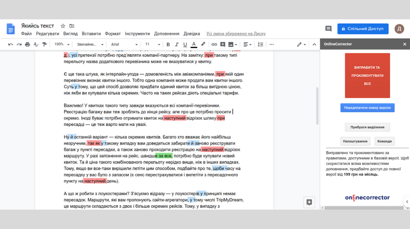Image resolution: width=410 pixels, height=229 pixels.
Task: Click the green highlighted phrase за все
Action: tap(164, 156)
